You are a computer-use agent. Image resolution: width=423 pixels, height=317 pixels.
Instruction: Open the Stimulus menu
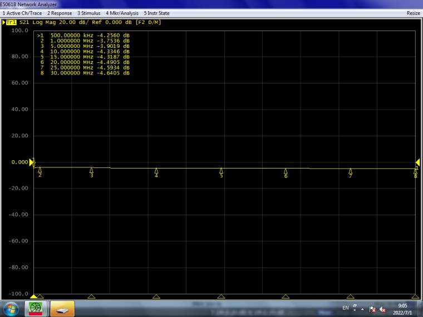pos(89,13)
